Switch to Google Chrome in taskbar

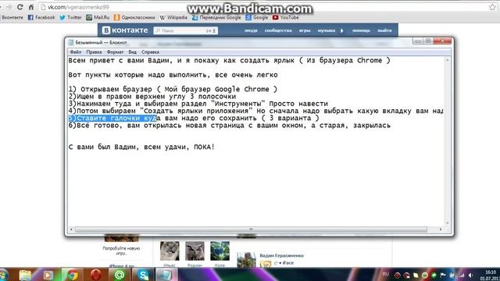coord(73,275)
